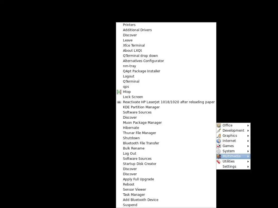Launch the plain QTerminal entry

coord(166,81)
